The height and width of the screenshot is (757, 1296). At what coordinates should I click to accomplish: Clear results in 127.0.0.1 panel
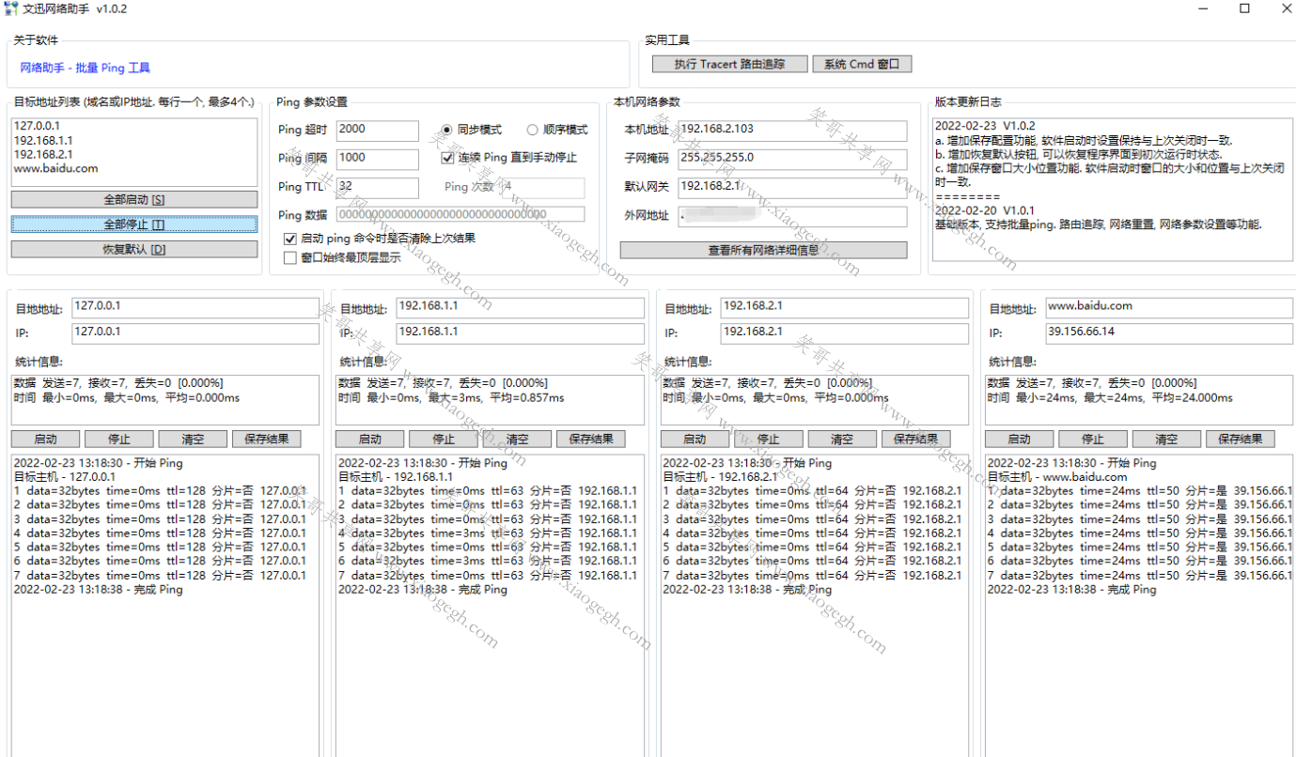click(192, 439)
